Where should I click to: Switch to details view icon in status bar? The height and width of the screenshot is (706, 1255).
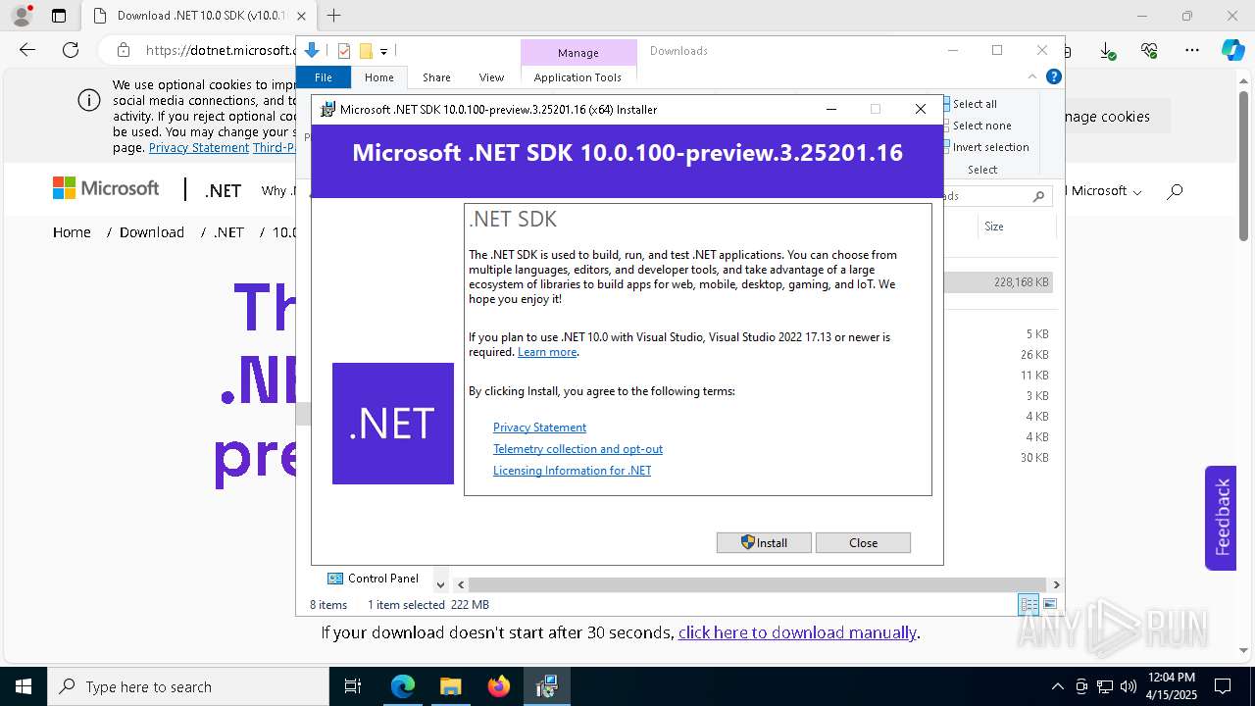pyautogui.click(x=1029, y=605)
